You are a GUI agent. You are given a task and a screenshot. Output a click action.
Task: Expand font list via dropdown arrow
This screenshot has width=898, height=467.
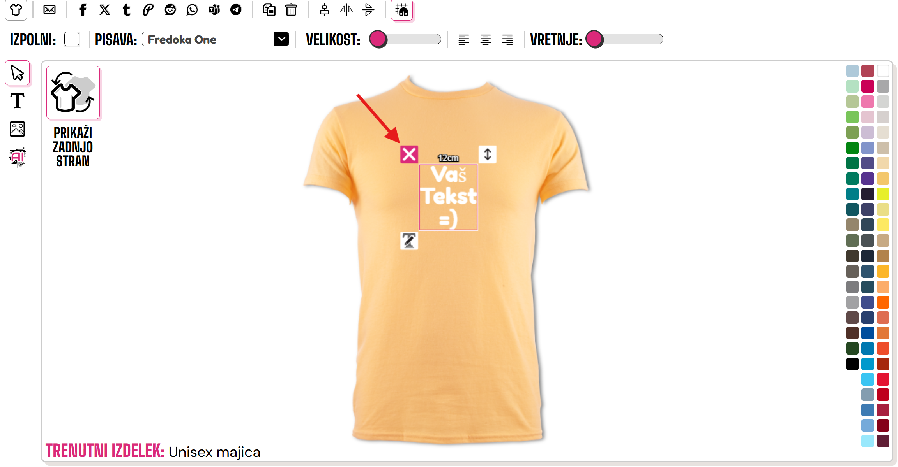[x=282, y=39]
